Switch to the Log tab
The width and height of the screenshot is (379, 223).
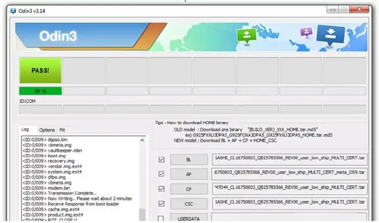[x=25, y=130]
